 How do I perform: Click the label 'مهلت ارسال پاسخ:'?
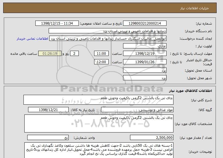[198, 54]
